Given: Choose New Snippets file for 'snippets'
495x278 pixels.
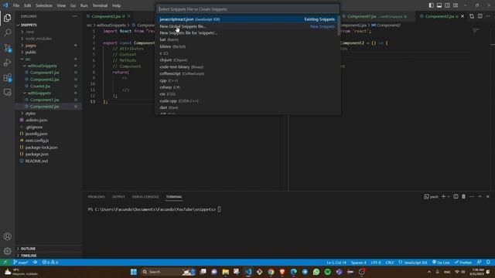Looking at the screenshot, I should point(247,32).
